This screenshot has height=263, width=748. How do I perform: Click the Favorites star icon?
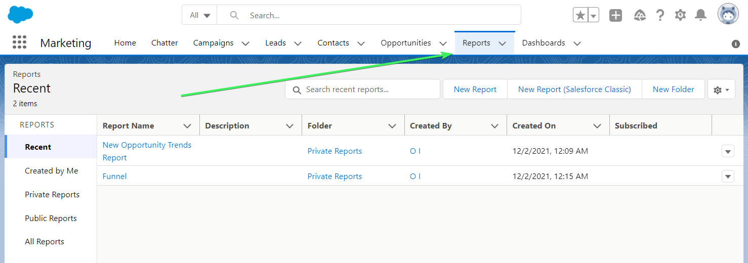coord(580,15)
